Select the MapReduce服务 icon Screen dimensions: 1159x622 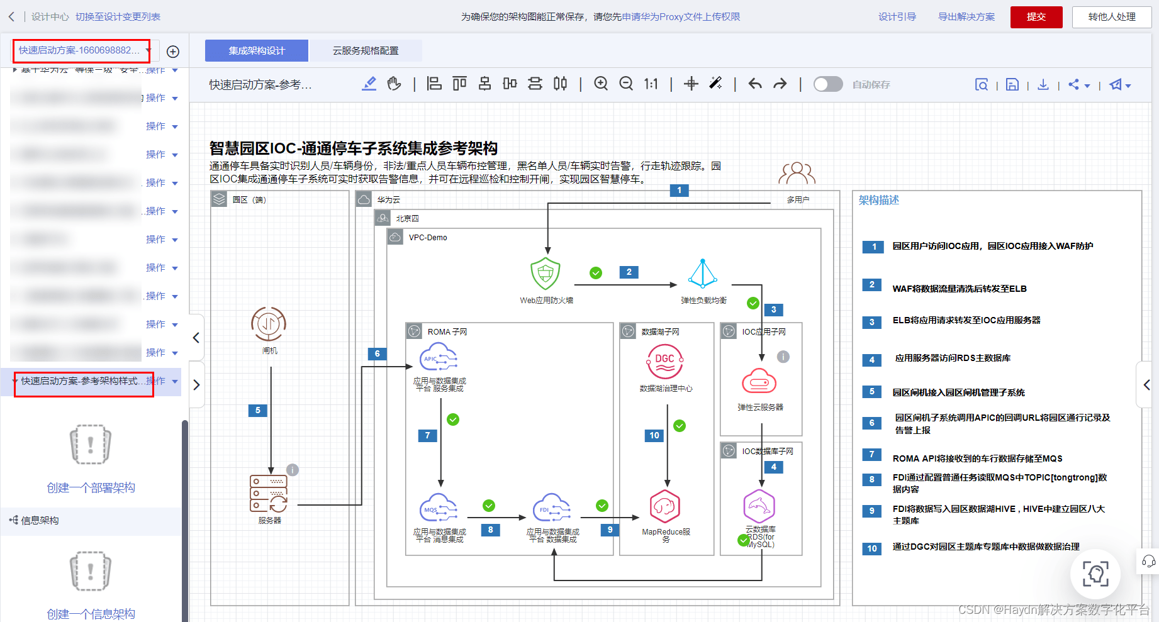click(x=665, y=506)
